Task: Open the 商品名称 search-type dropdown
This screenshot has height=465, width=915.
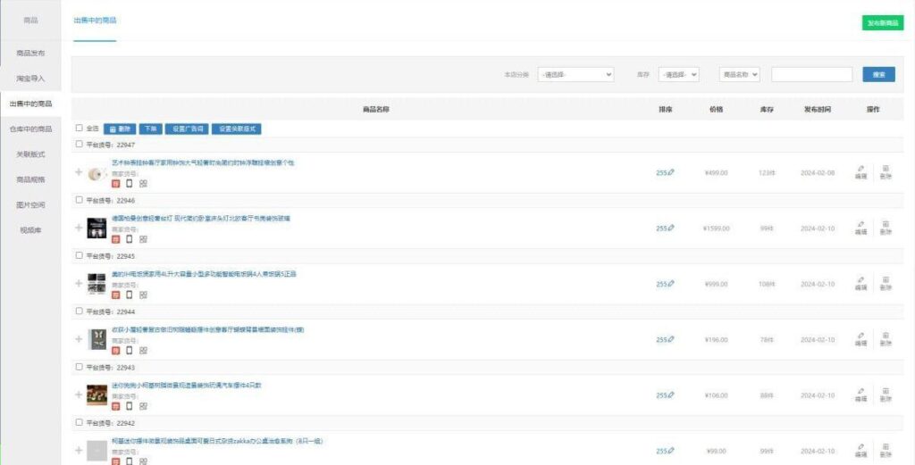Action: coord(740,75)
